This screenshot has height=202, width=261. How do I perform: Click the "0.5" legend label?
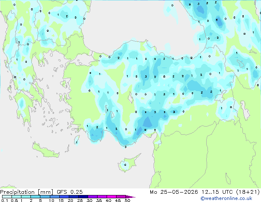point(14,200)
